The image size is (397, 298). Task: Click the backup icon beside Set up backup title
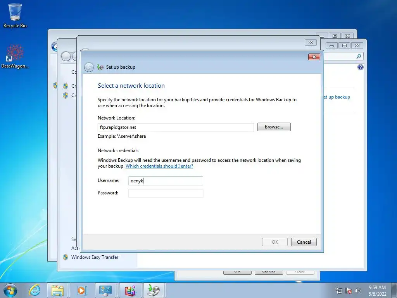(x=100, y=67)
